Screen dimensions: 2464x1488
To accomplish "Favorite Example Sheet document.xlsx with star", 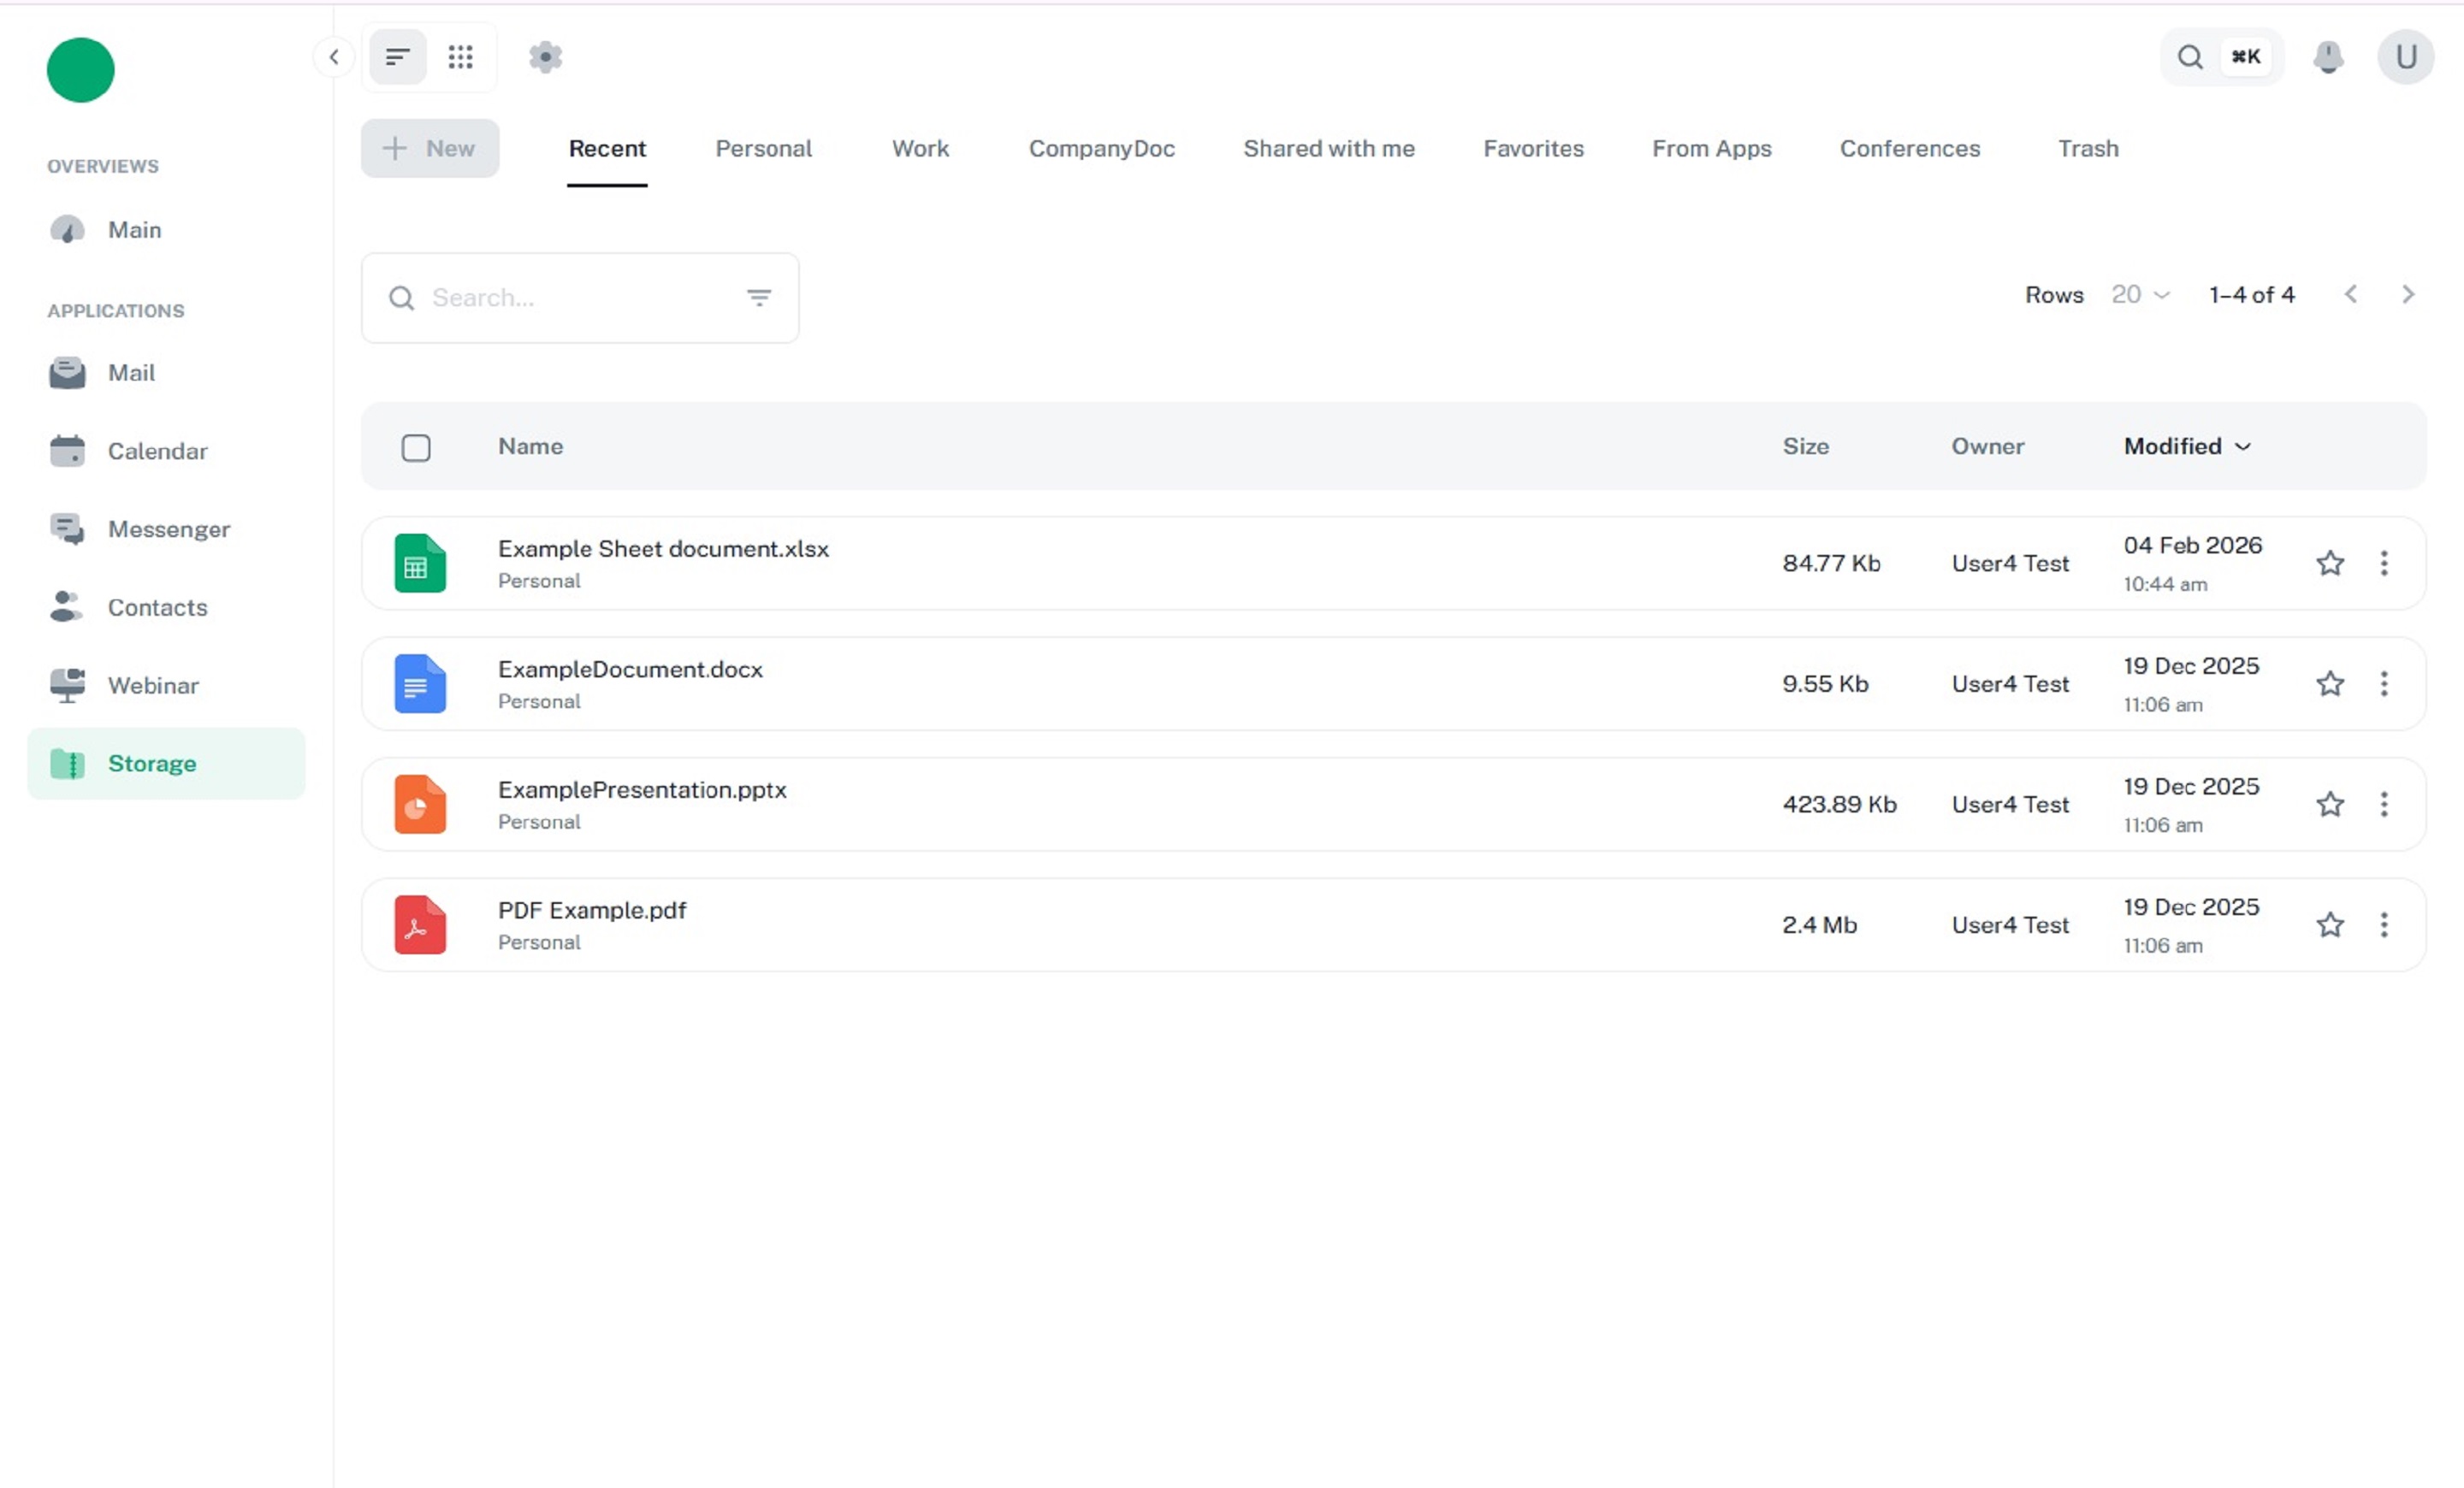I will (x=2330, y=564).
